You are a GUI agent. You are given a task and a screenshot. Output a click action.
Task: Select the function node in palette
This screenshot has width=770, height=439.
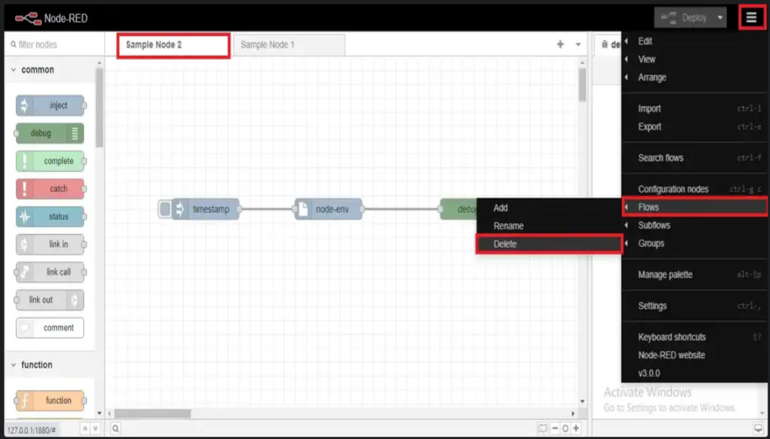click(51, 400)
